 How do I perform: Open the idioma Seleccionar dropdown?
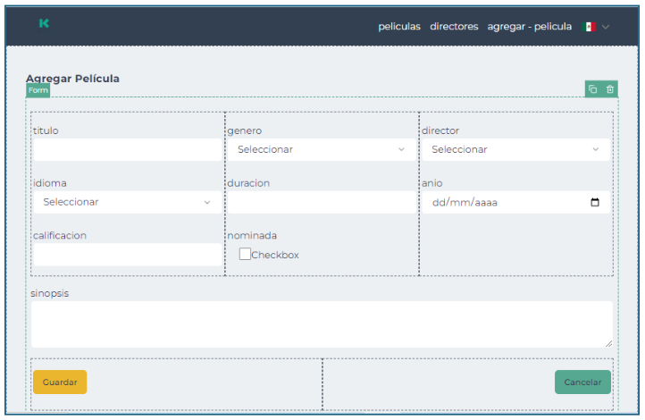tap(127, 202)
